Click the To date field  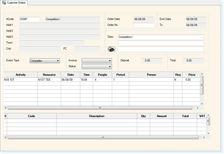point(196,25)
